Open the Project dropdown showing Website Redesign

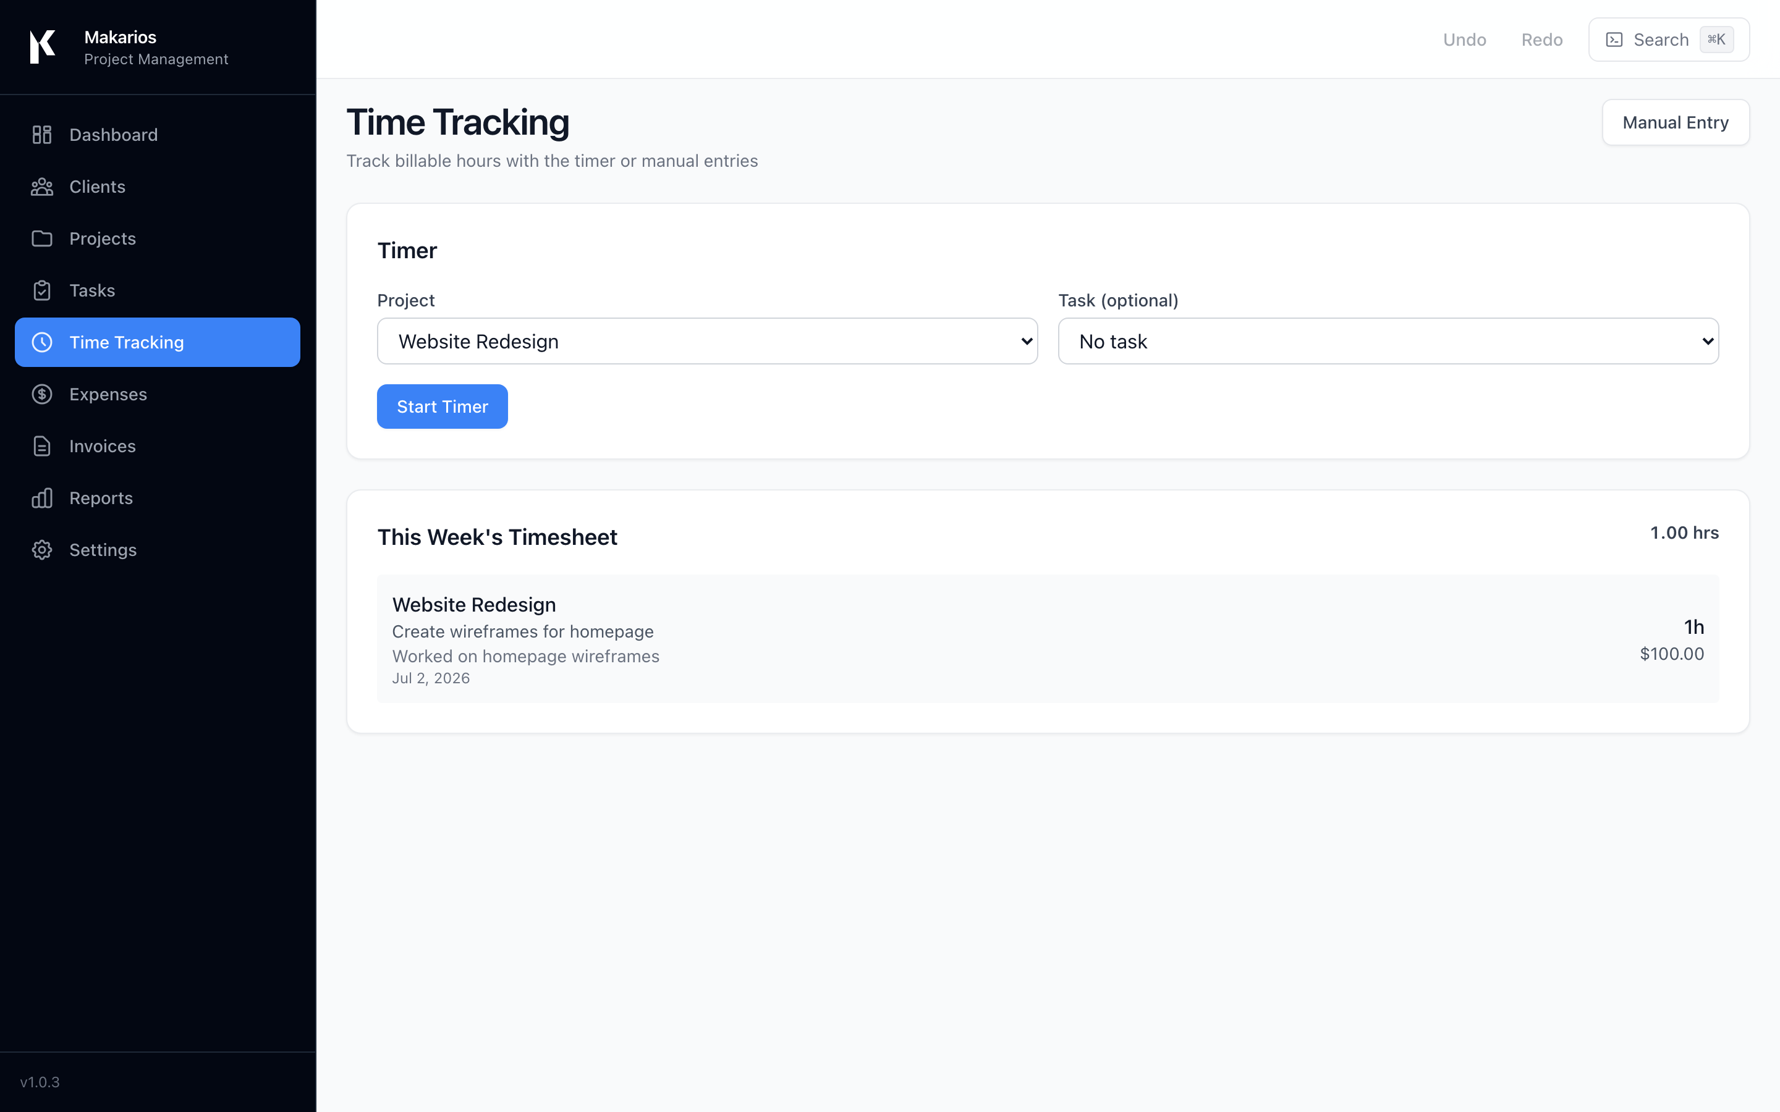pyautogui.click(x=707, y=341)
